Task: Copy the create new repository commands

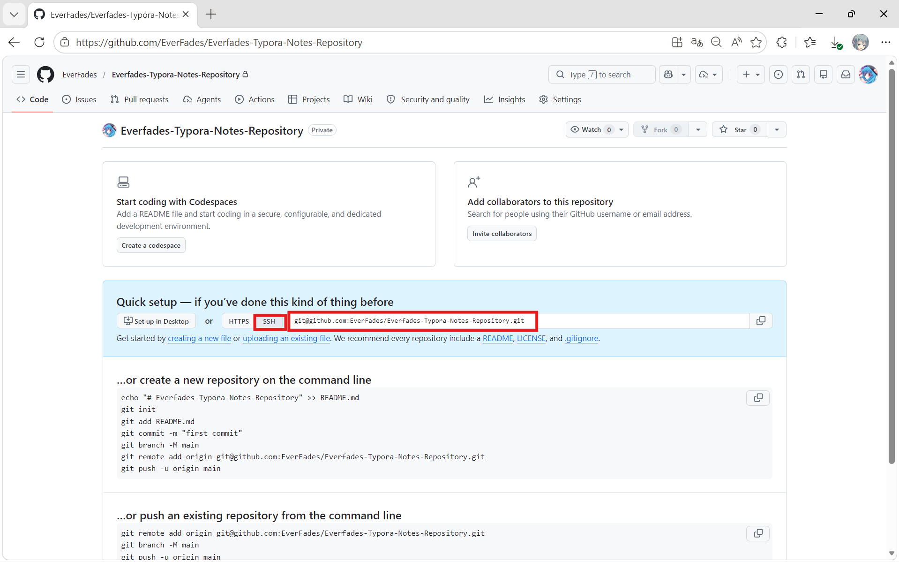Action: tap(758, 398)
